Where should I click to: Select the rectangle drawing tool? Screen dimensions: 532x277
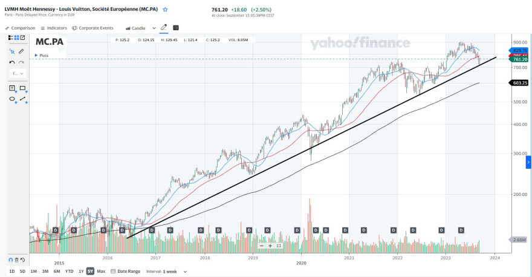[x=22, y=88]
